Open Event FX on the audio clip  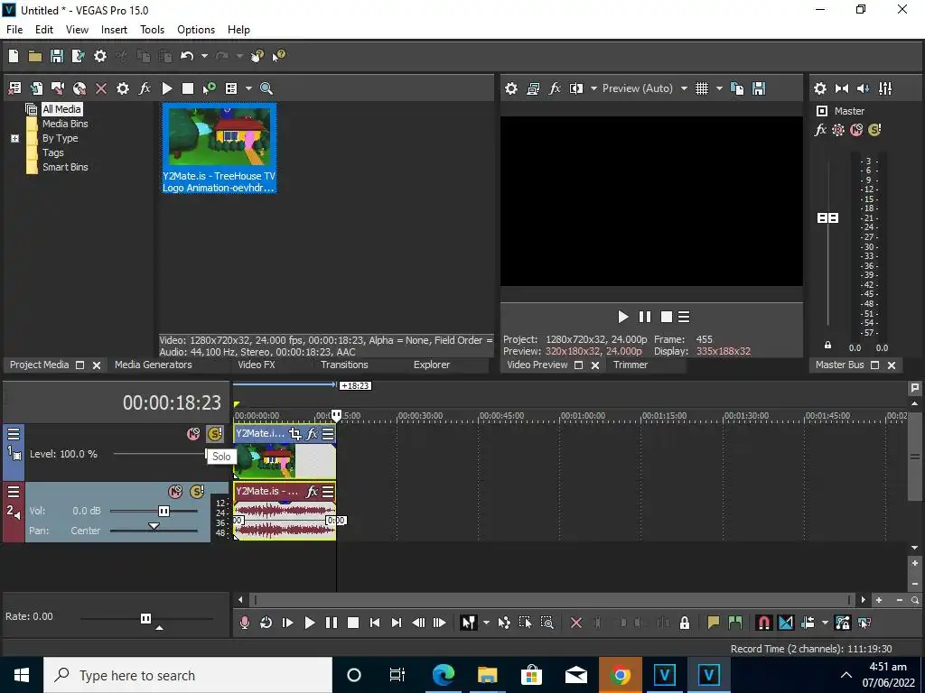(312, 492)
